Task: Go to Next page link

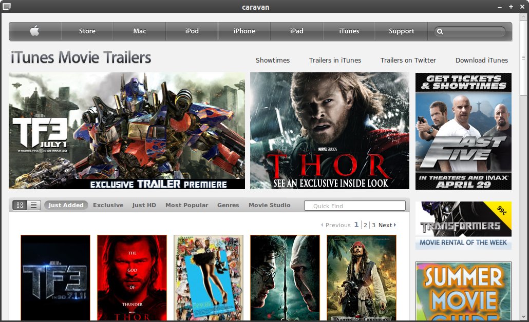Action: click(x=385, y=225)
